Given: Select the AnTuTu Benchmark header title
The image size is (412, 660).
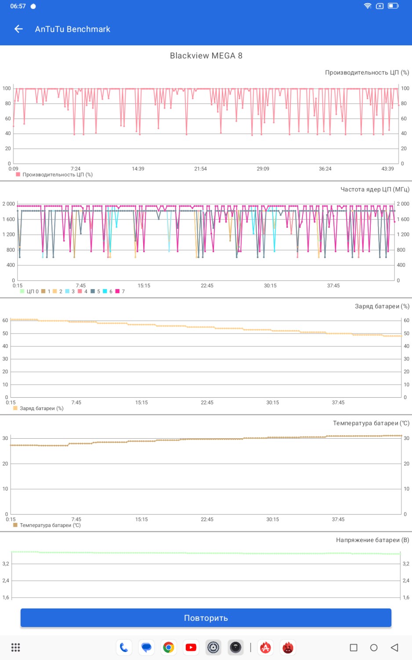Looking at the screenshot, I should pyautogui.click(x=72, y=29).
